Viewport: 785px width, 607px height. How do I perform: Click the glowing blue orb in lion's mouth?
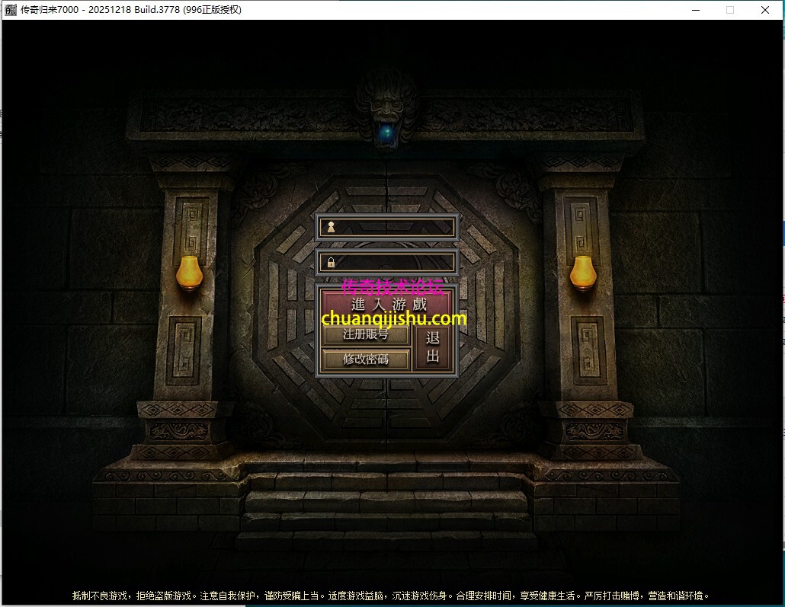pyautogui.click(x=388, y=132)
